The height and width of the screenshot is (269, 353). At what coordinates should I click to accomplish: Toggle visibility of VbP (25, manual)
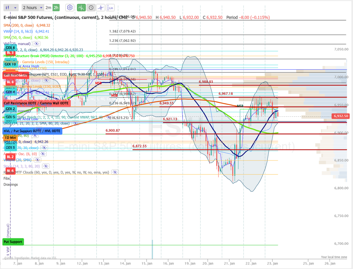tap(37, 44)
